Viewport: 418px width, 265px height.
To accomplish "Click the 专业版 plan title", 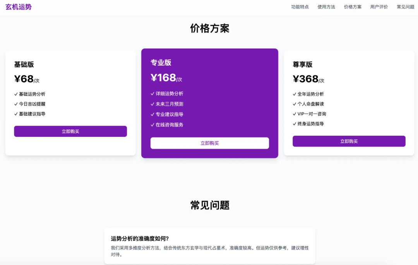I will pos(161,63).
